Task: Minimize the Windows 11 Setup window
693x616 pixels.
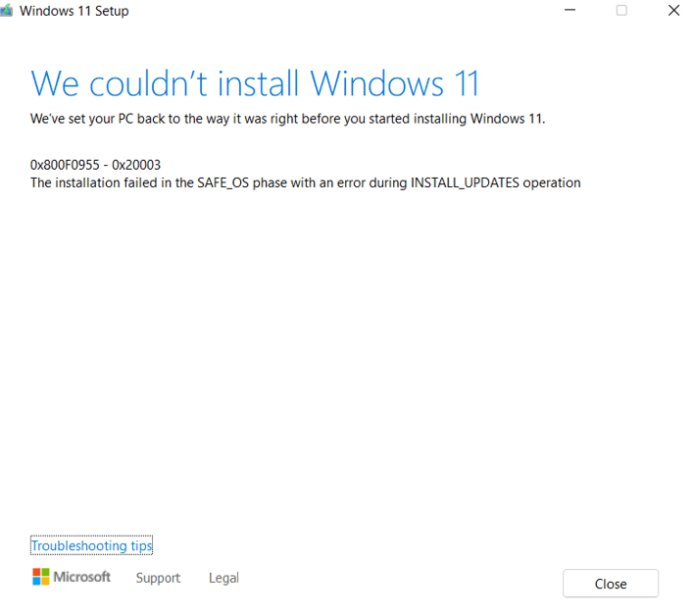Action: point(570,10)
